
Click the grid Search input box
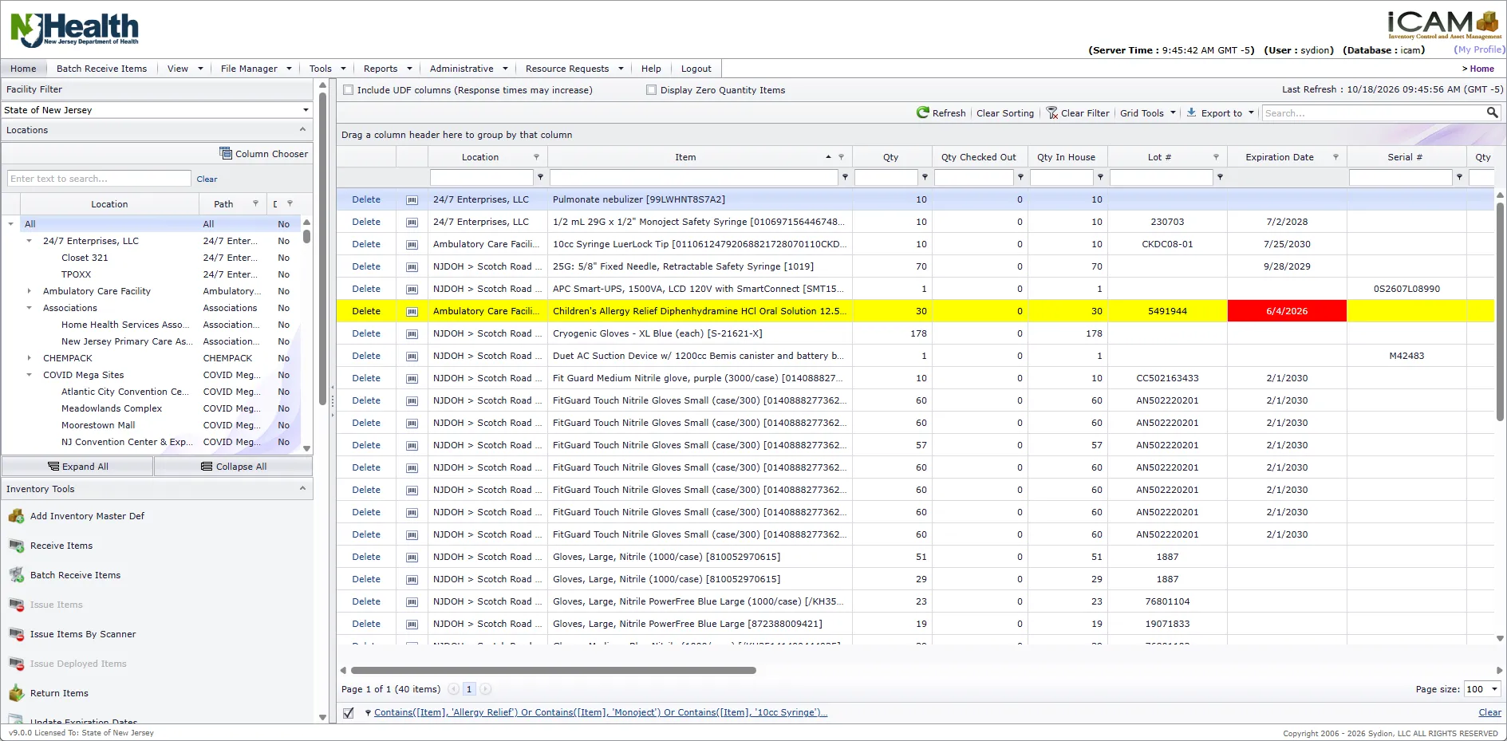click(1374, 113)
